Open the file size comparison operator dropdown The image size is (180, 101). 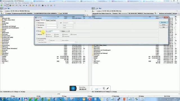click(48, 31)
